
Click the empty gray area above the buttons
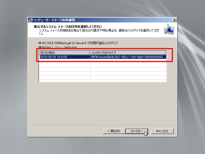tap(102, 108)
